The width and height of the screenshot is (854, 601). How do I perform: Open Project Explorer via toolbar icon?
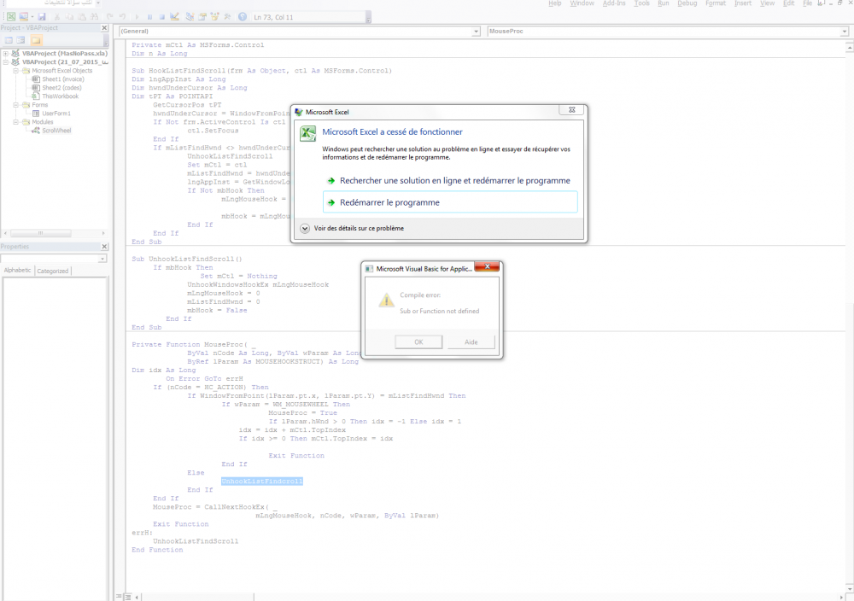(190, 16)
